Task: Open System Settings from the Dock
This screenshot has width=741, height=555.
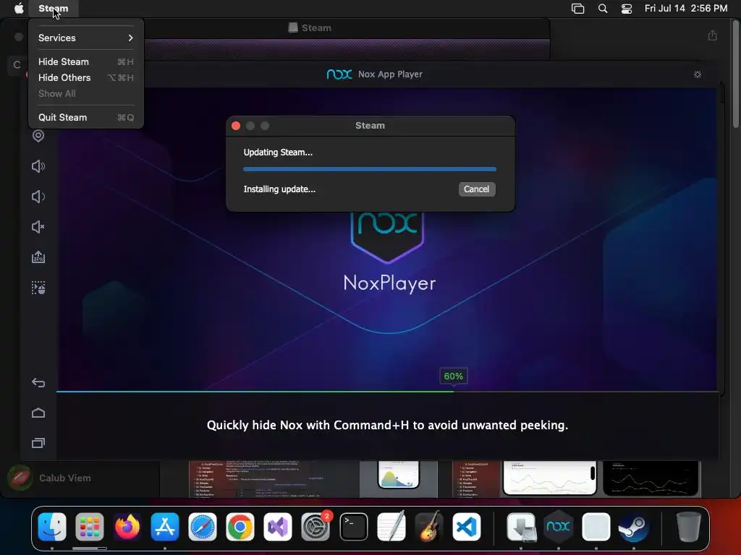Action: coord(316,527)
